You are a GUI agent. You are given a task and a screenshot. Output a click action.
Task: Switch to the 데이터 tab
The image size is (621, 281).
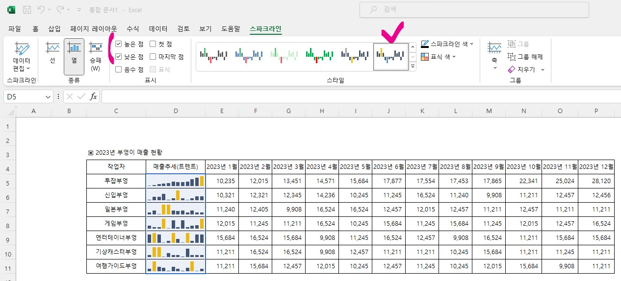[x=158, y=29]
